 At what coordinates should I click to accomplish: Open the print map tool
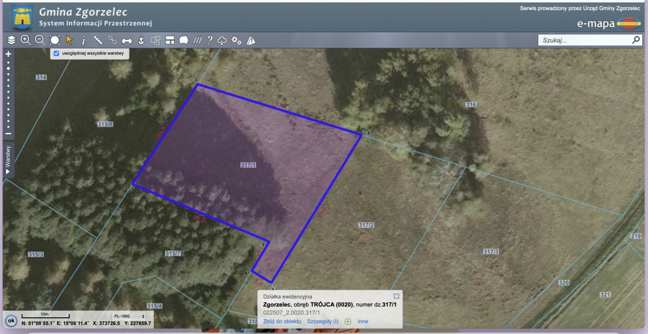(127, 40)
